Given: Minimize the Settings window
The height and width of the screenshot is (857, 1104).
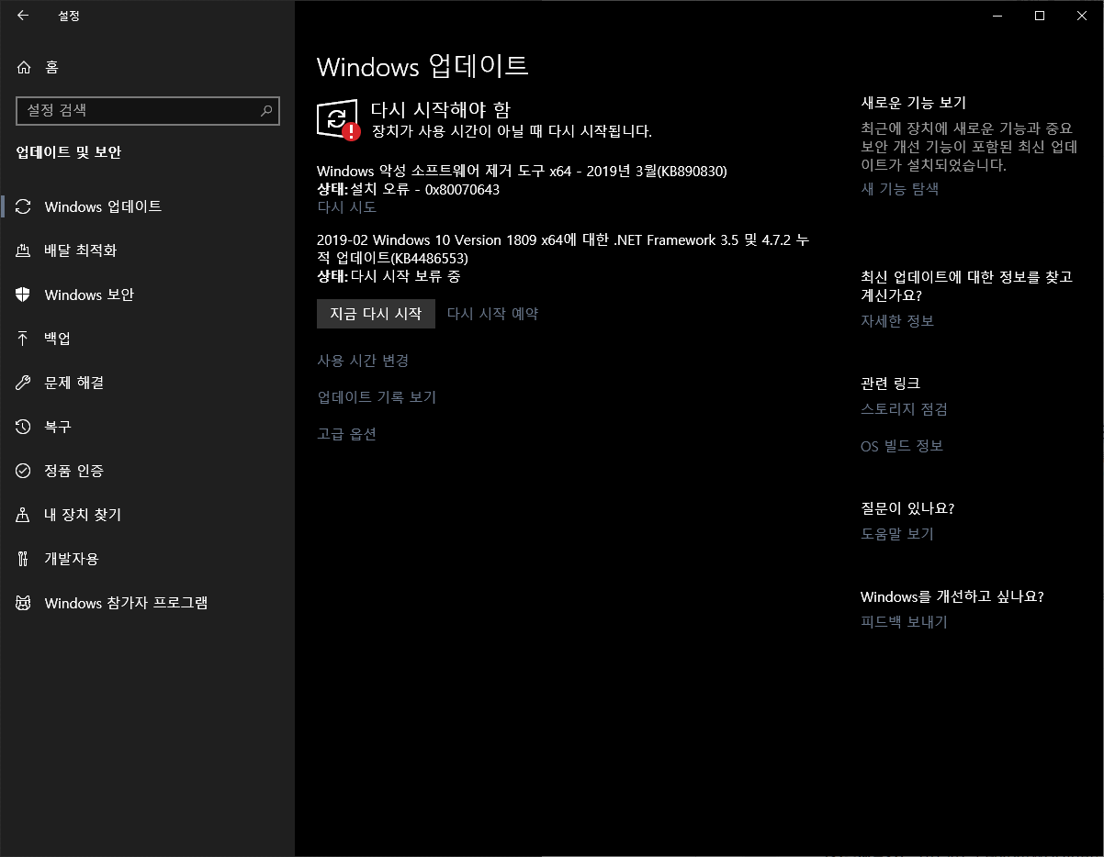Looking at the screenshot, I should (997, 16).
